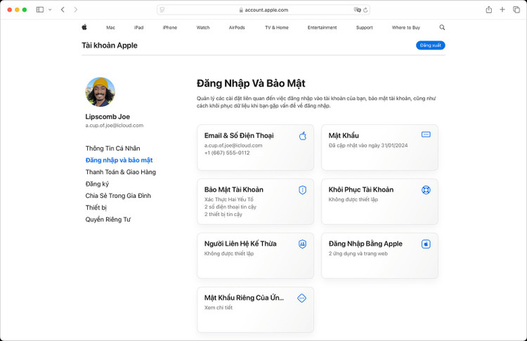Select Thông Tin Cá Nhân in sidebar

coord(112,148)
